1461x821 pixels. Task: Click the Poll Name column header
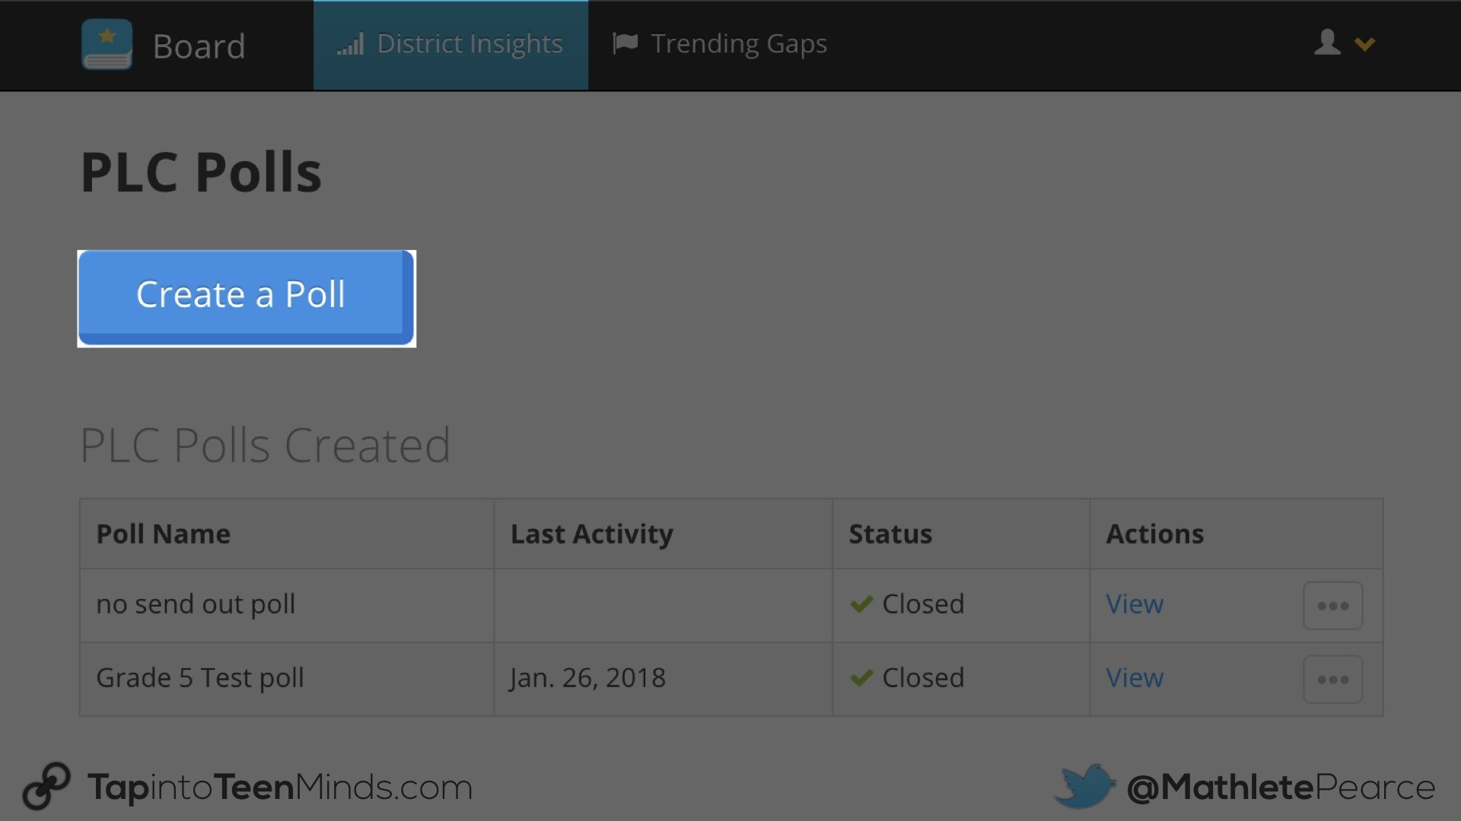[x=163, y=534]
